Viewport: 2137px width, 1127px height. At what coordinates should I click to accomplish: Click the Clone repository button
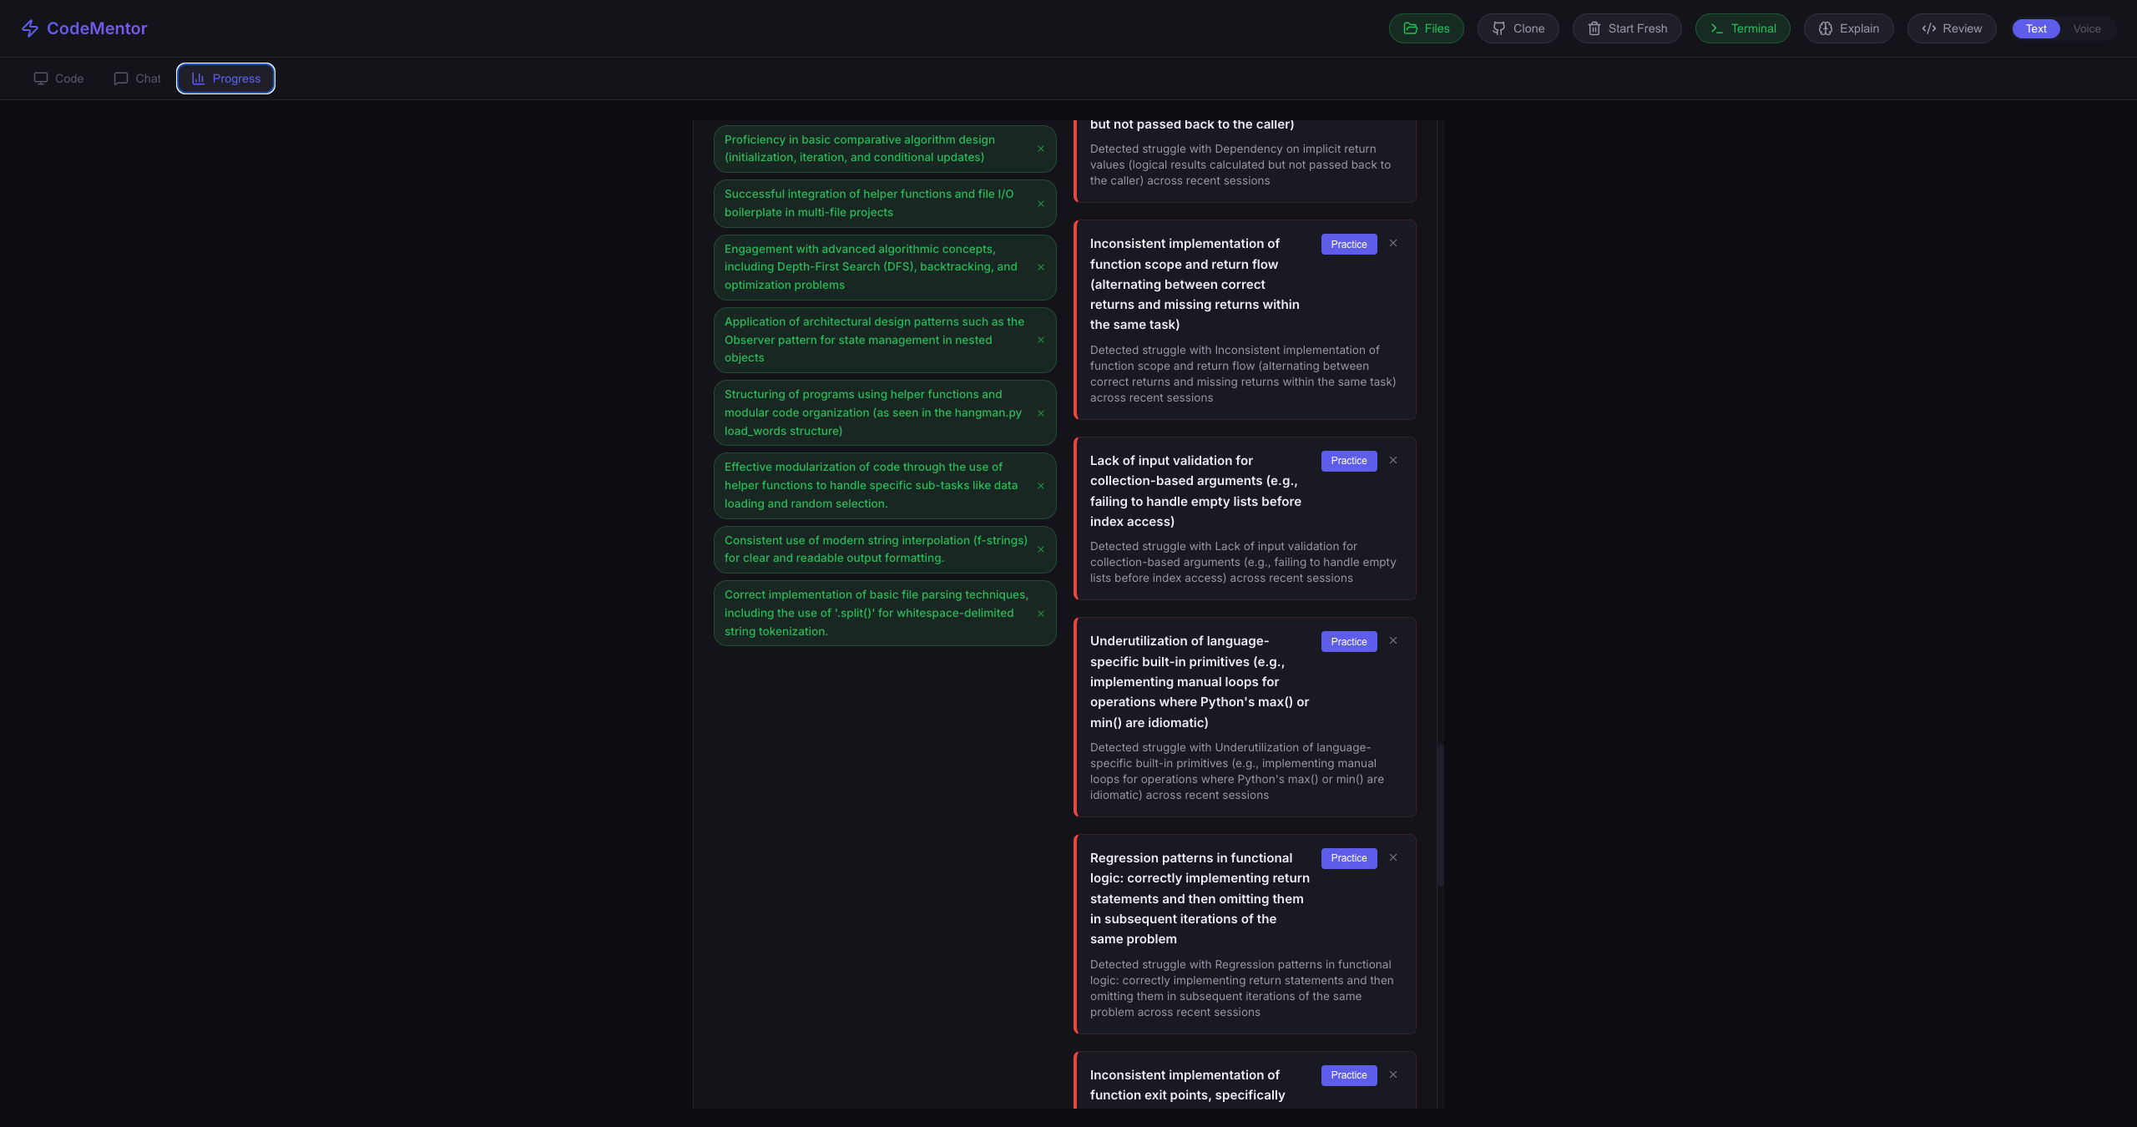[1518, 28]
